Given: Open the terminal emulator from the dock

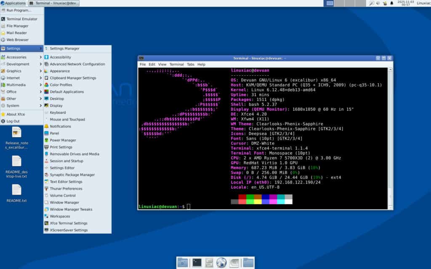Looking at the screenshot, I should tap(196, 262).
